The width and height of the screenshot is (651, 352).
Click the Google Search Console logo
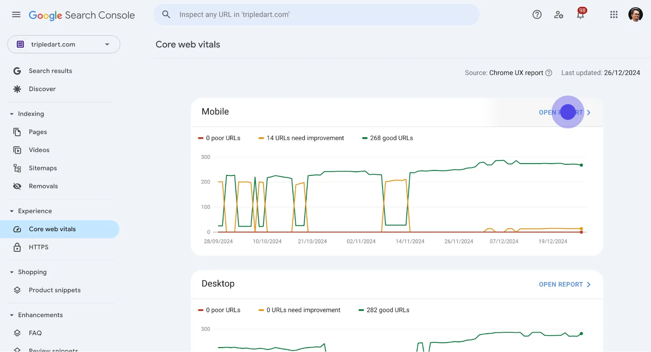[81, 15]
